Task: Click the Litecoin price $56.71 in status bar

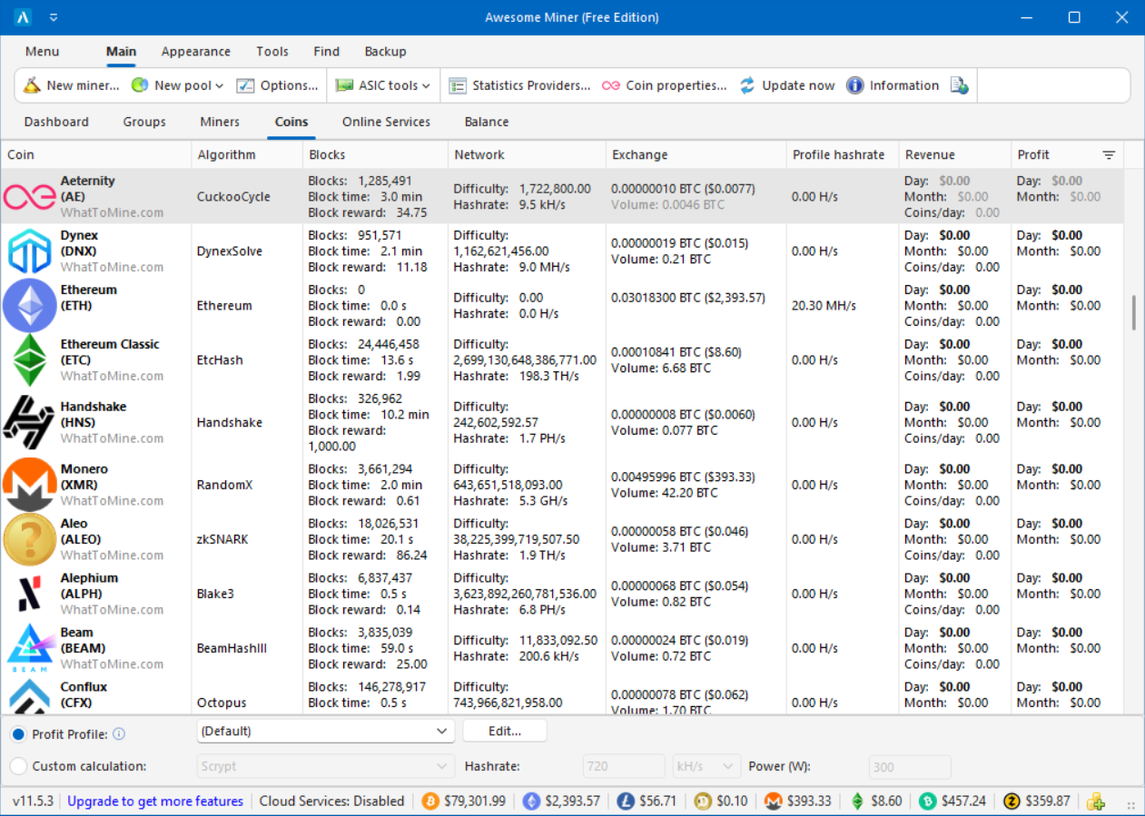Action: click(x=658, y=801)
